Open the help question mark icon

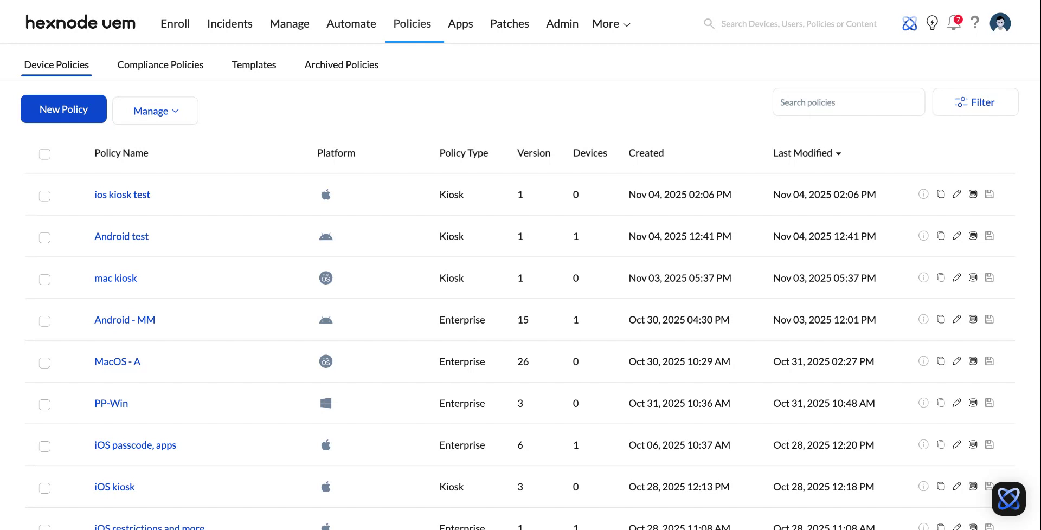click(x=975, y=23)
